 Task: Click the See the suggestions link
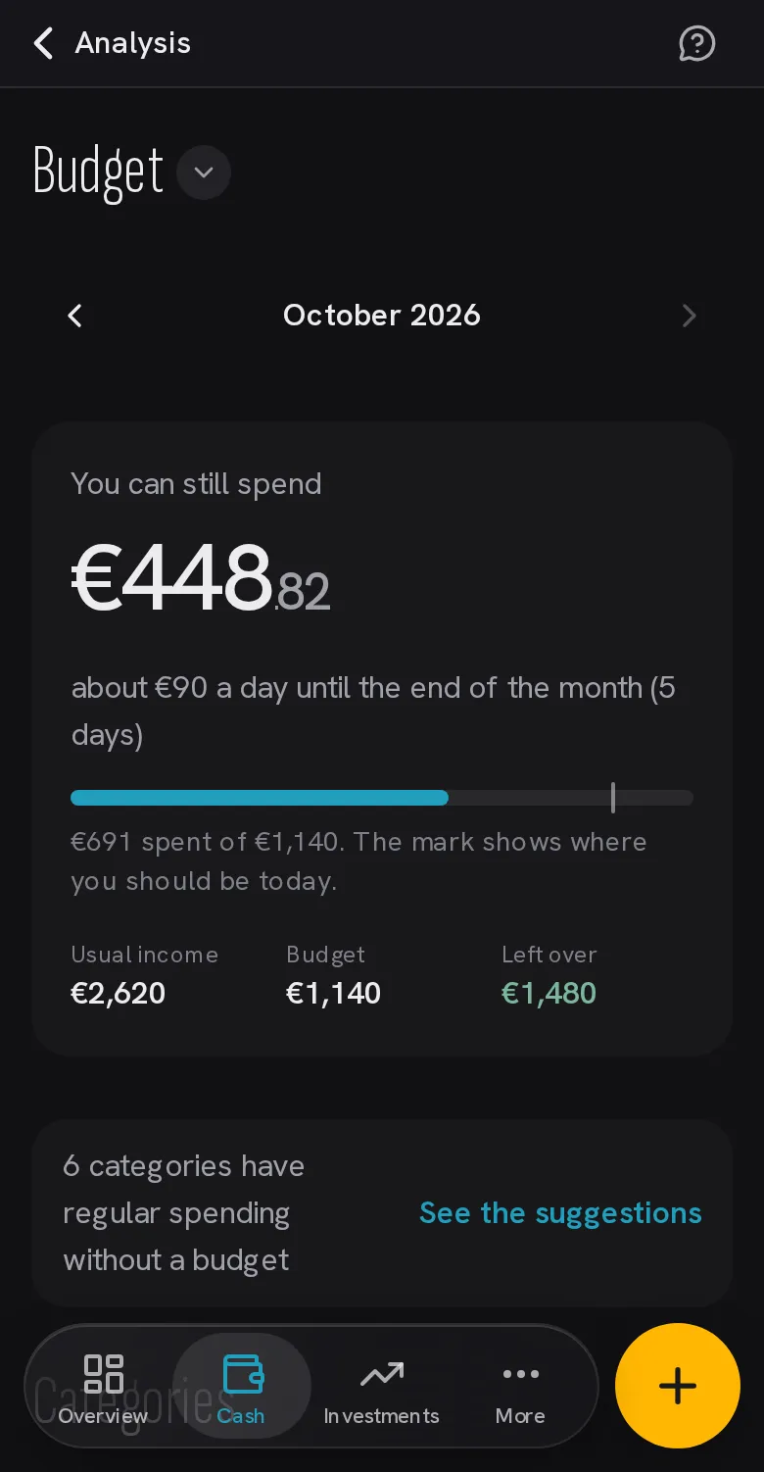point(560,1213)
